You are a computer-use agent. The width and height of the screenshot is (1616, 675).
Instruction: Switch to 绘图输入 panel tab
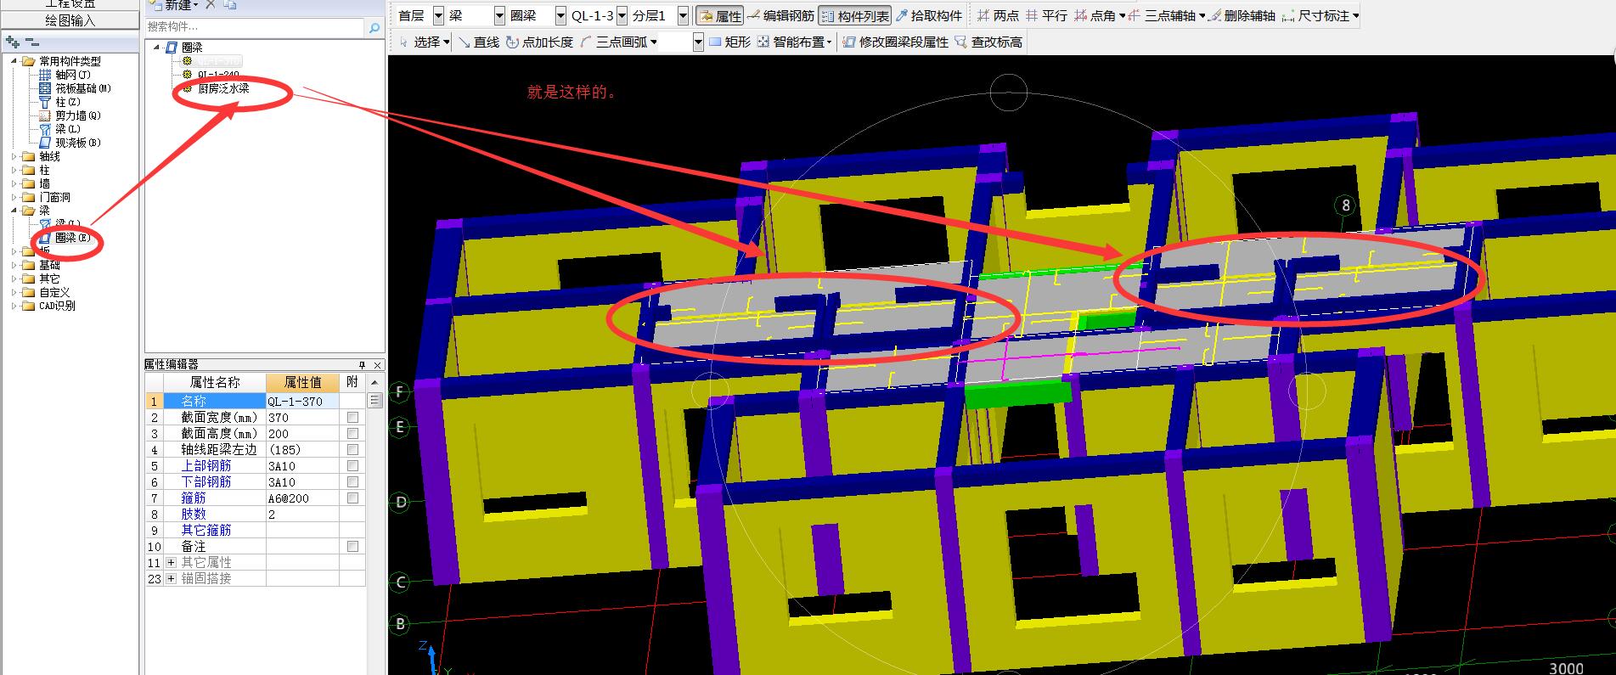pos(70,20)
